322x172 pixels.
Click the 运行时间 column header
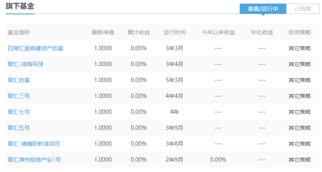click(x=174, y=32)
